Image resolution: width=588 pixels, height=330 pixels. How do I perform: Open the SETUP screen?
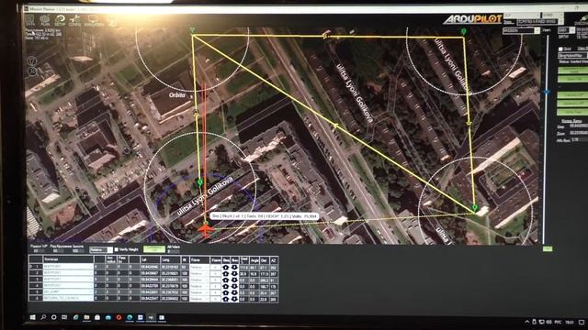(x=60, y=20)
